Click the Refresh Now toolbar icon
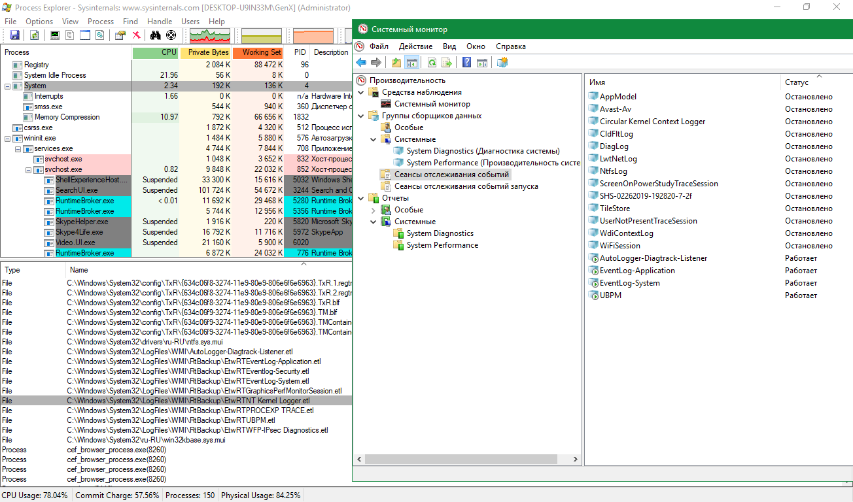This screenshot has width=853, height=502. [x=34, y=35]
